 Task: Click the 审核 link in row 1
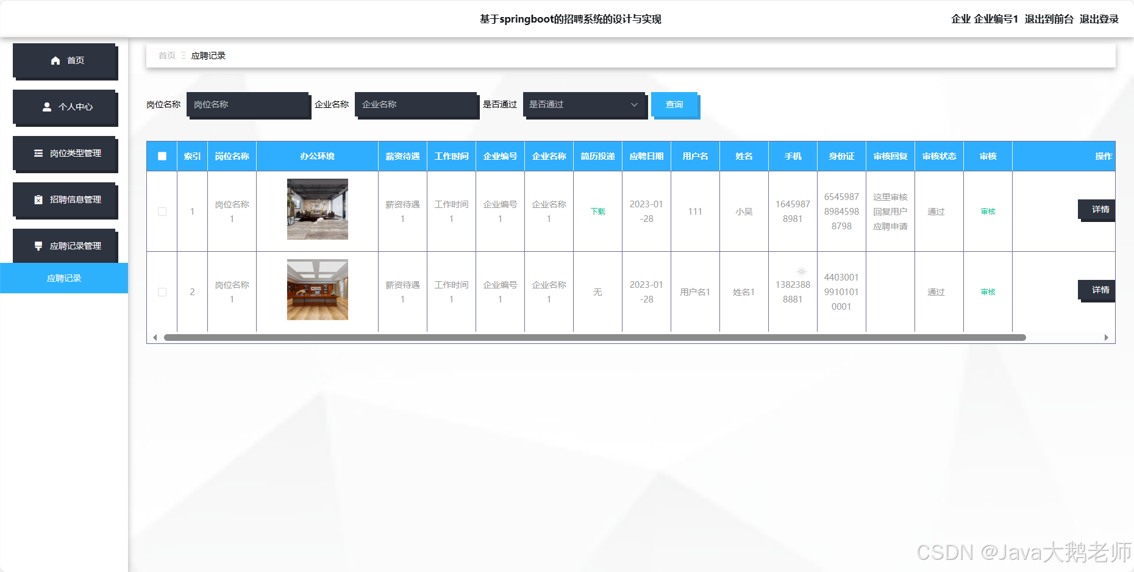988,212
